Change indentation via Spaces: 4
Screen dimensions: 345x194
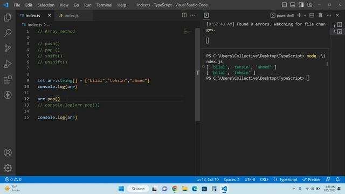click(x=231, y=179)
